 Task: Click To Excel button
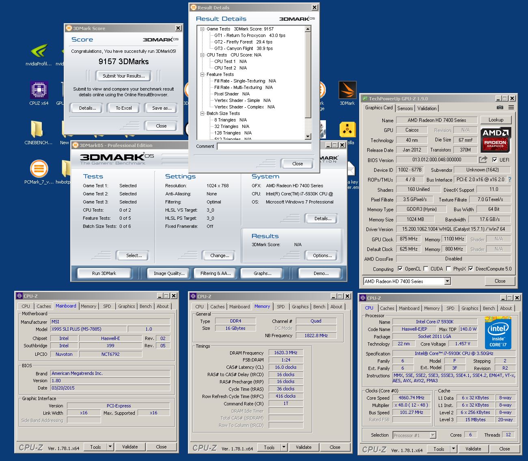point(124,108)
